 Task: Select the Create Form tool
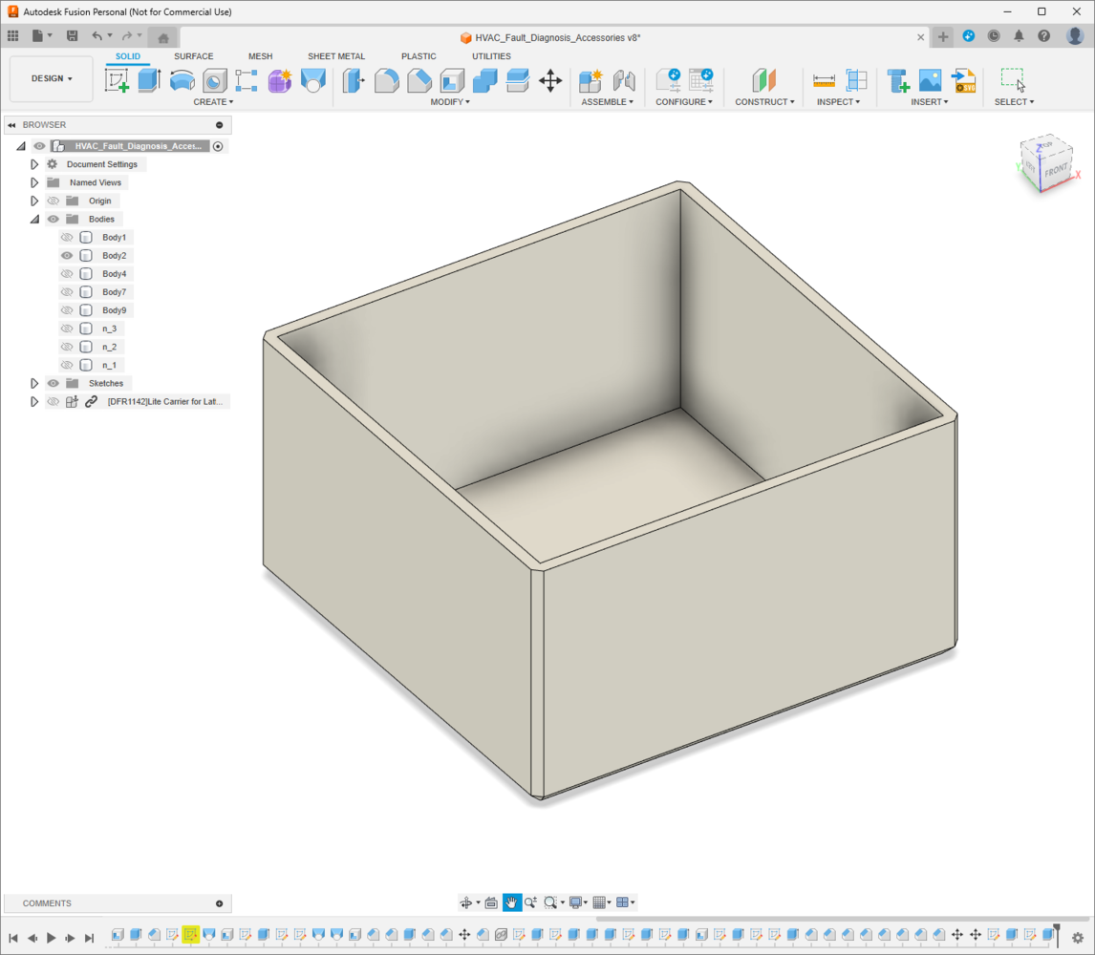[279, 80]
